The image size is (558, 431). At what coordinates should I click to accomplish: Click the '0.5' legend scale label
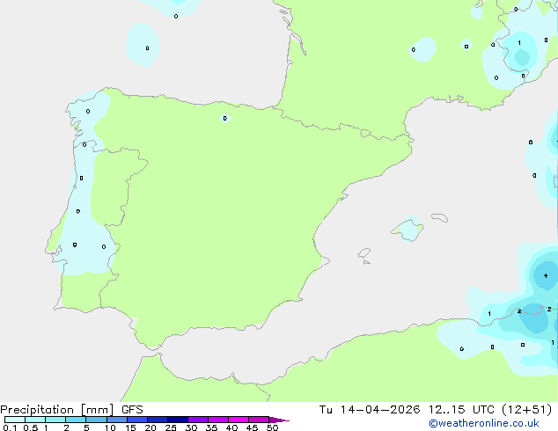(31, 427)
